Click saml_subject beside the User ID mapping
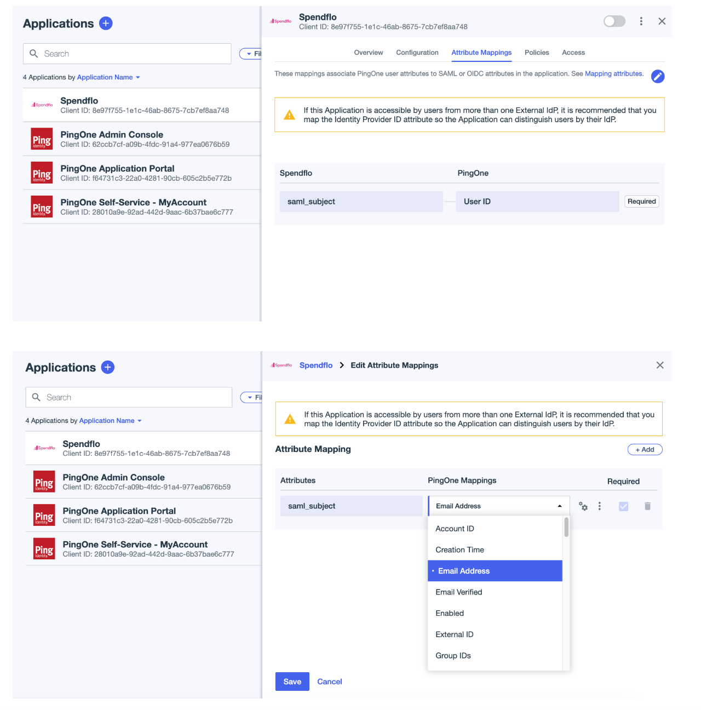This screenshot has height=710, width=701. pos(361,202)
